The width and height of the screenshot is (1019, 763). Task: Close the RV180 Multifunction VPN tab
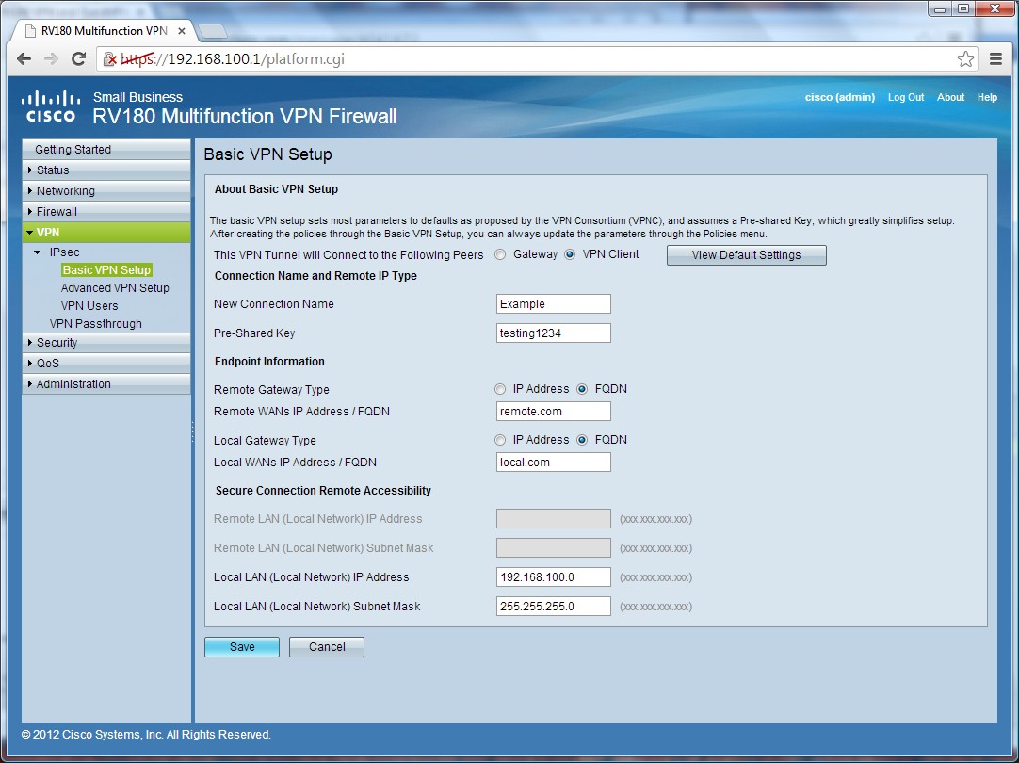182,31
